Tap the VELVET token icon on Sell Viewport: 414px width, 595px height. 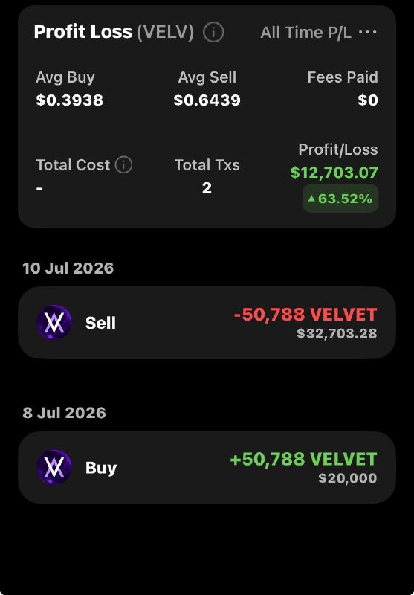tap(54, 323)
